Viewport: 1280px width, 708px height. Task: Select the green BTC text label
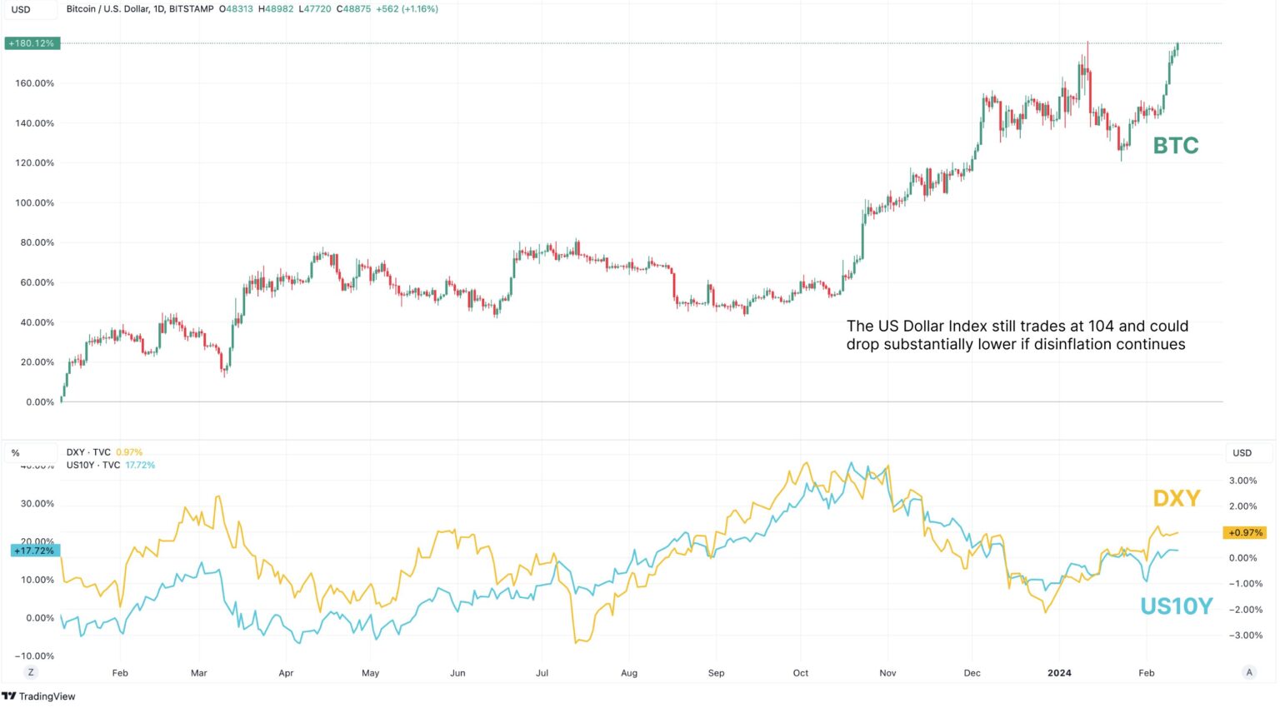pyautogui.click(x=1175, y=146)
